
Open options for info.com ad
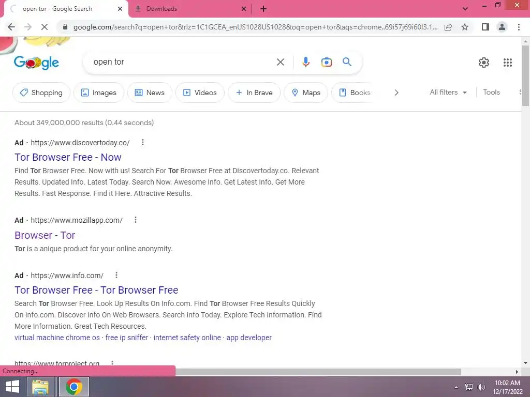click(116, 275)
